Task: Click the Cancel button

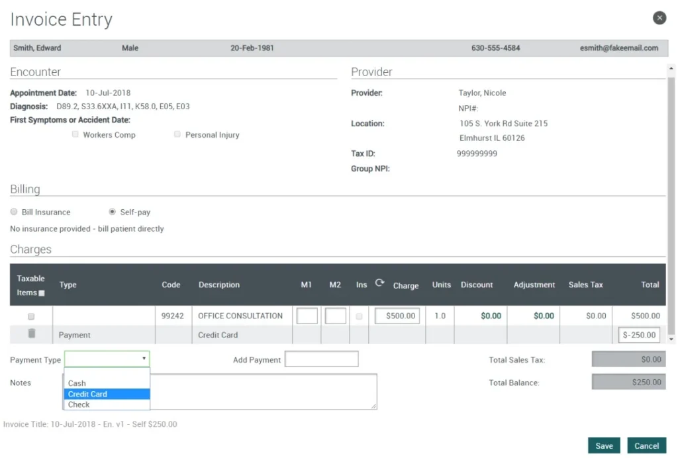Action: click(x=646, y=445)
